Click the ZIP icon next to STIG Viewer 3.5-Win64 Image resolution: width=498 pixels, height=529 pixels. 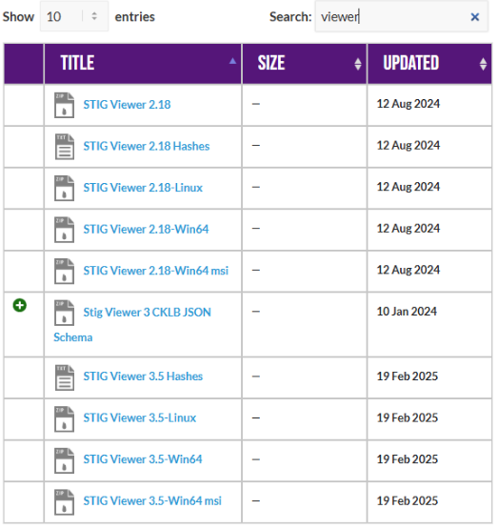[x=64, y=460]
